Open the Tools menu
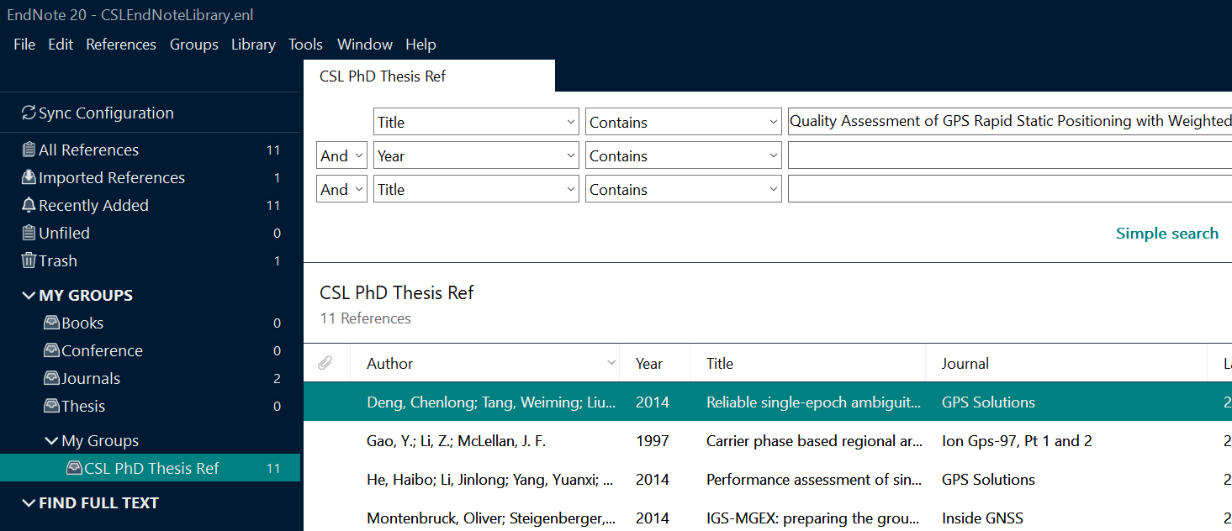 [x=306, y=45]
